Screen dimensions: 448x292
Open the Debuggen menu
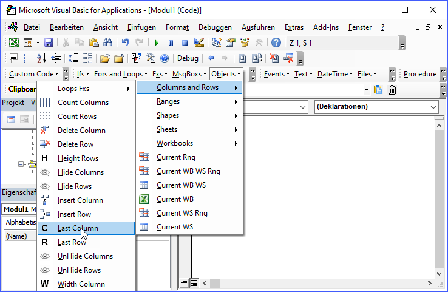215,27
